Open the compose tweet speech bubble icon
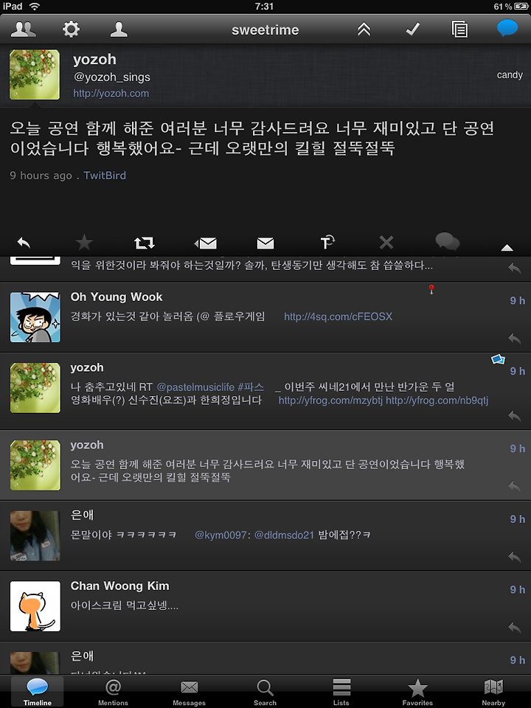Screen dimensions: 531x708 507,29
